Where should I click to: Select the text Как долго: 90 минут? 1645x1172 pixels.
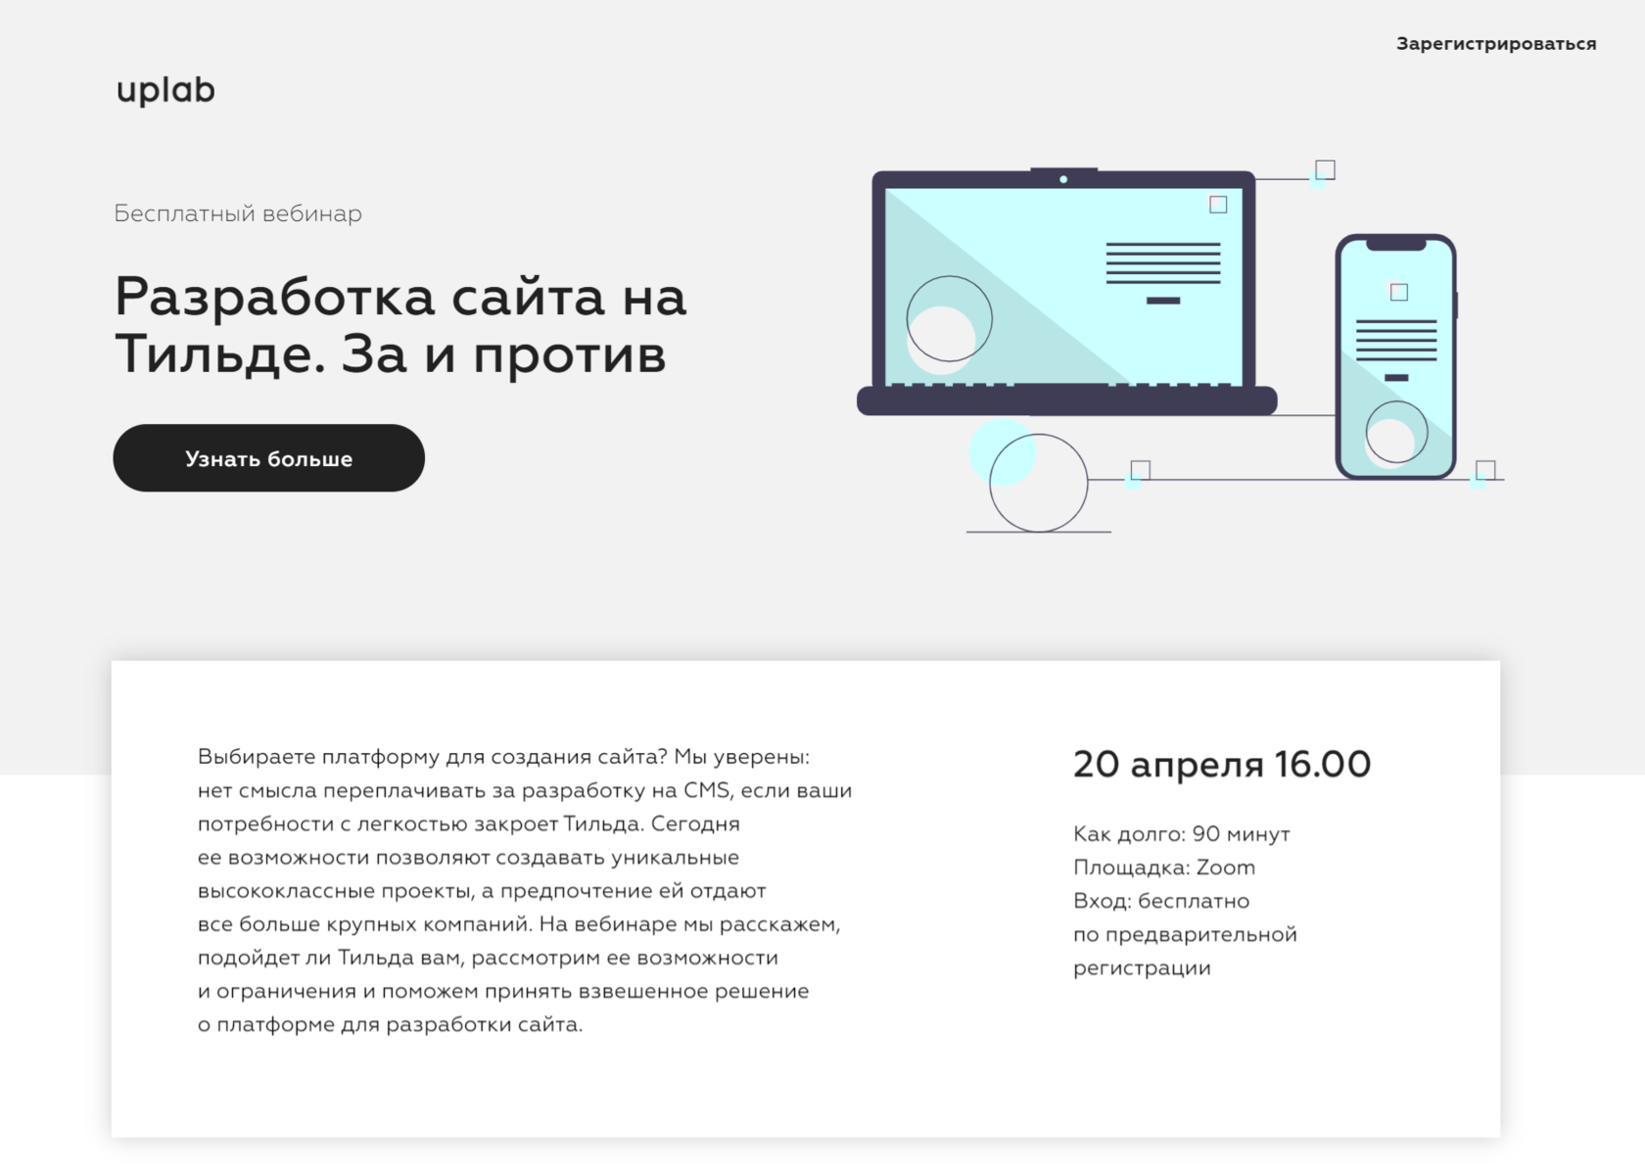coord(1182,834)
